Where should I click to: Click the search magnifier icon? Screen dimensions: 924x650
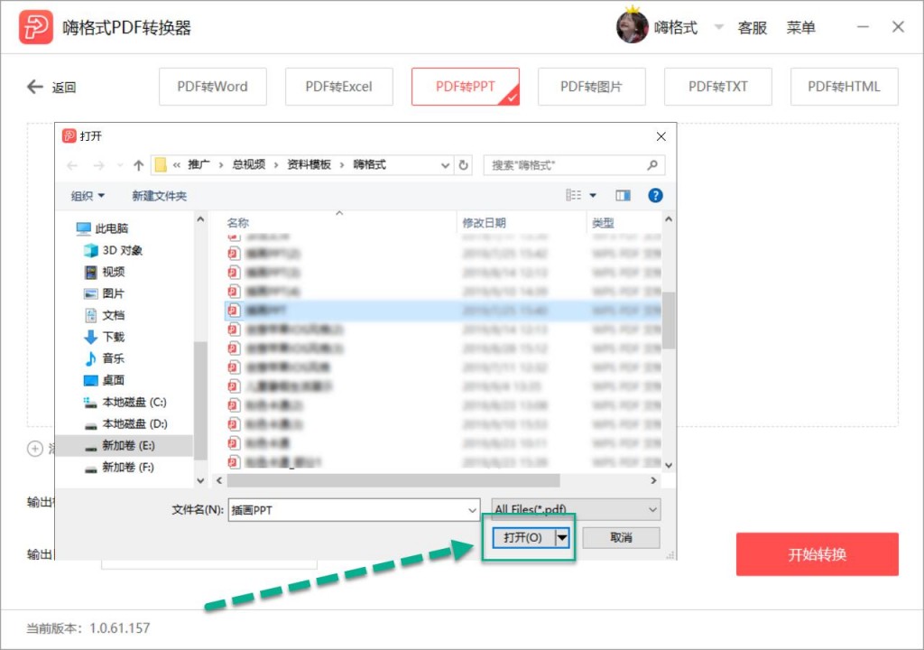pos(652,165)
